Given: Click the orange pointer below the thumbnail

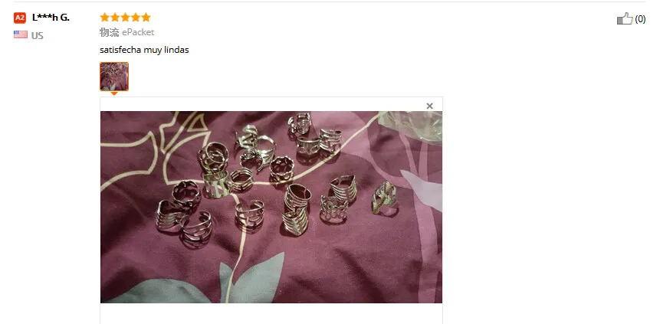Looking at the screenshot, I should pos(113,93).
